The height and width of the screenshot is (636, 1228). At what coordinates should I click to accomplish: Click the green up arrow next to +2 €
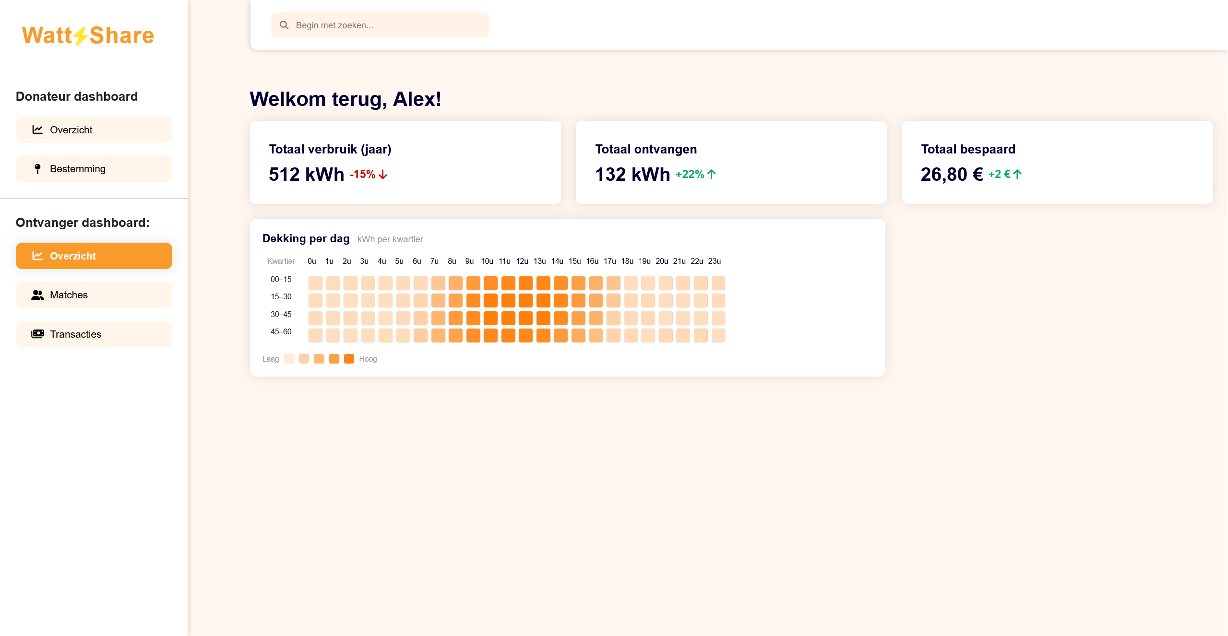coord(1017,174)
